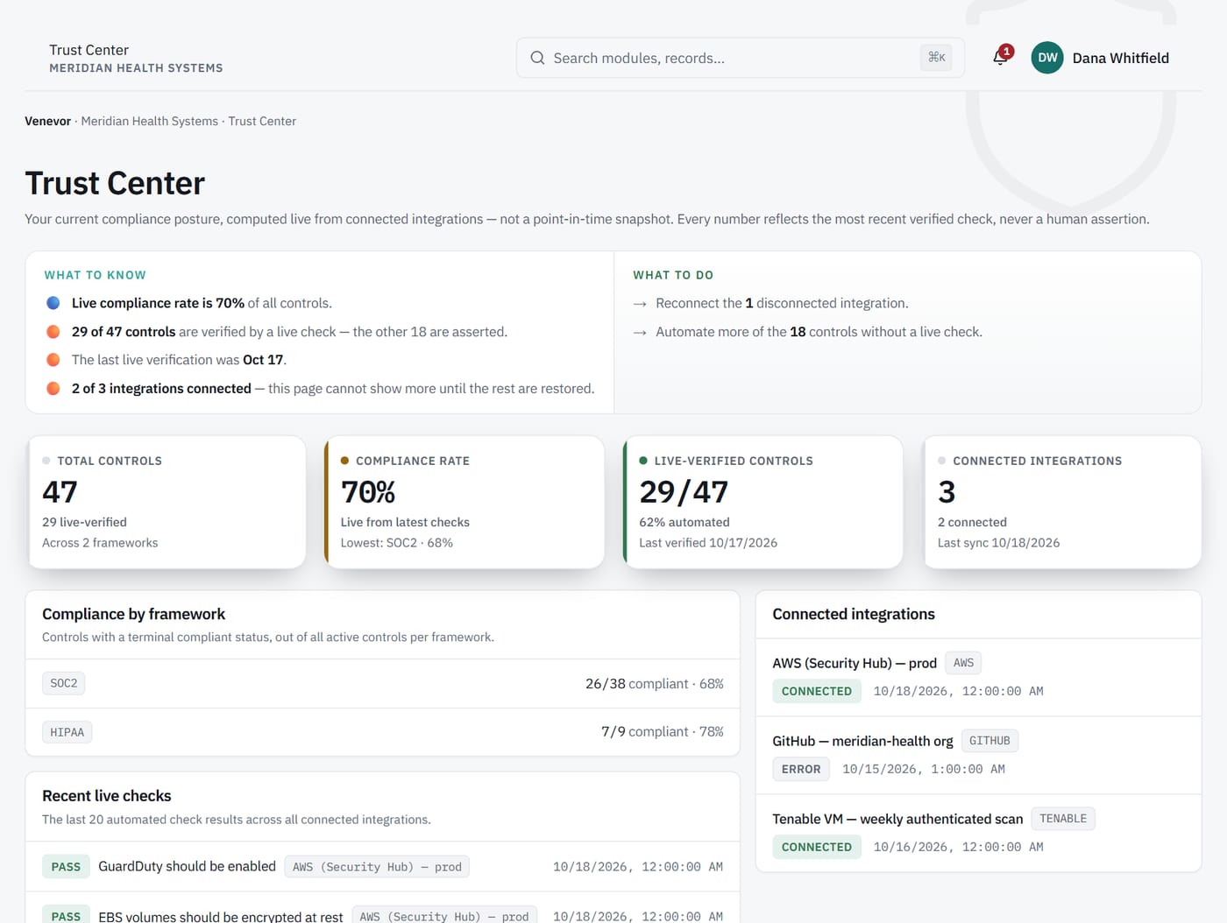Screen dimensions: 1227x923
Task: Click arrow icon beside Automate action
Action: [x=640, y=333]
